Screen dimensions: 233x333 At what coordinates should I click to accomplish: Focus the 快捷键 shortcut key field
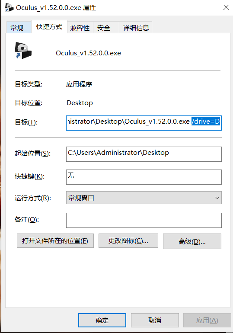144,177
